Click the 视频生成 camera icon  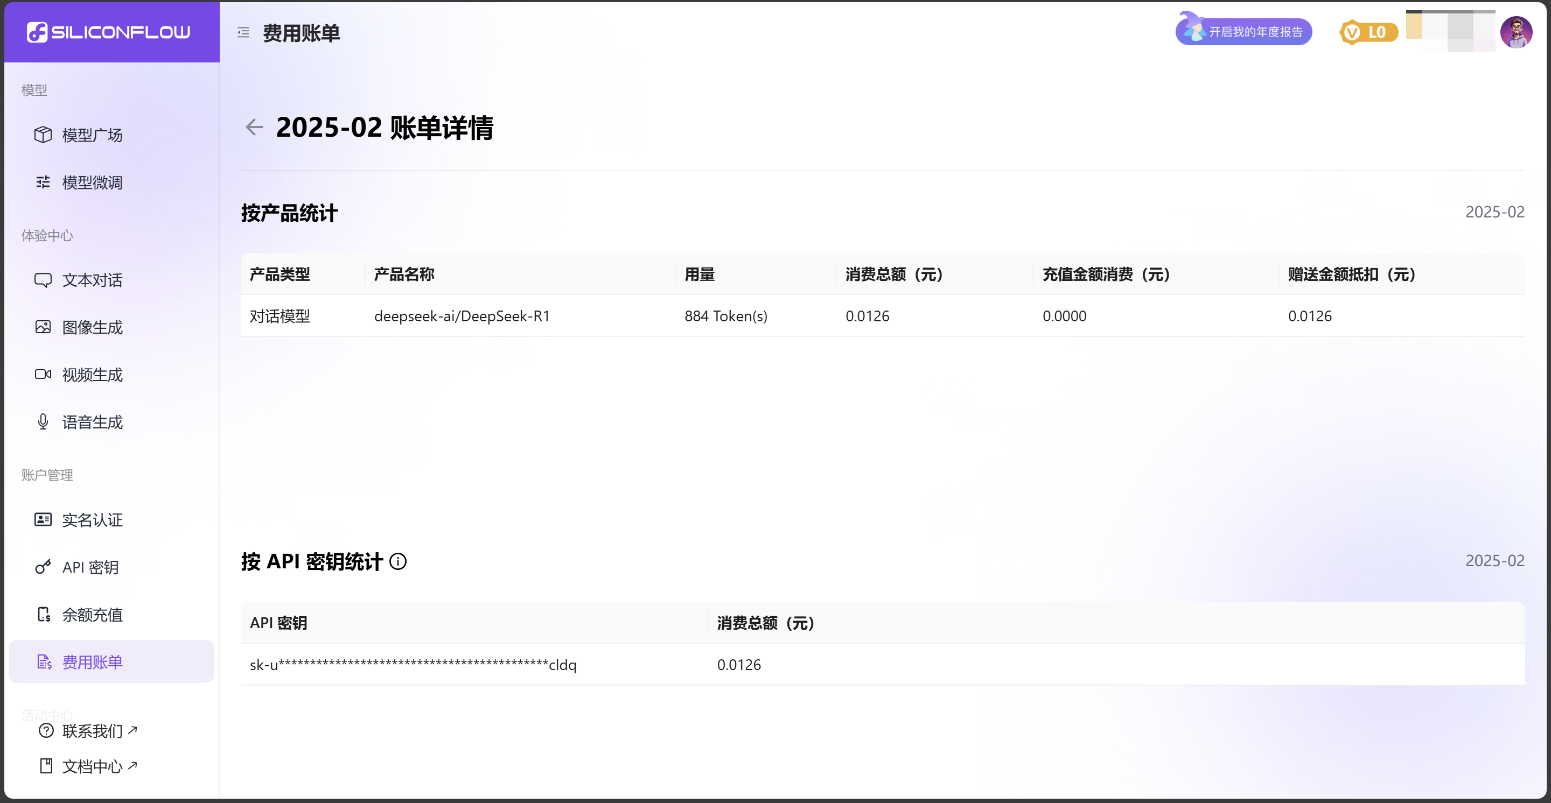click(x=43, y=375)
